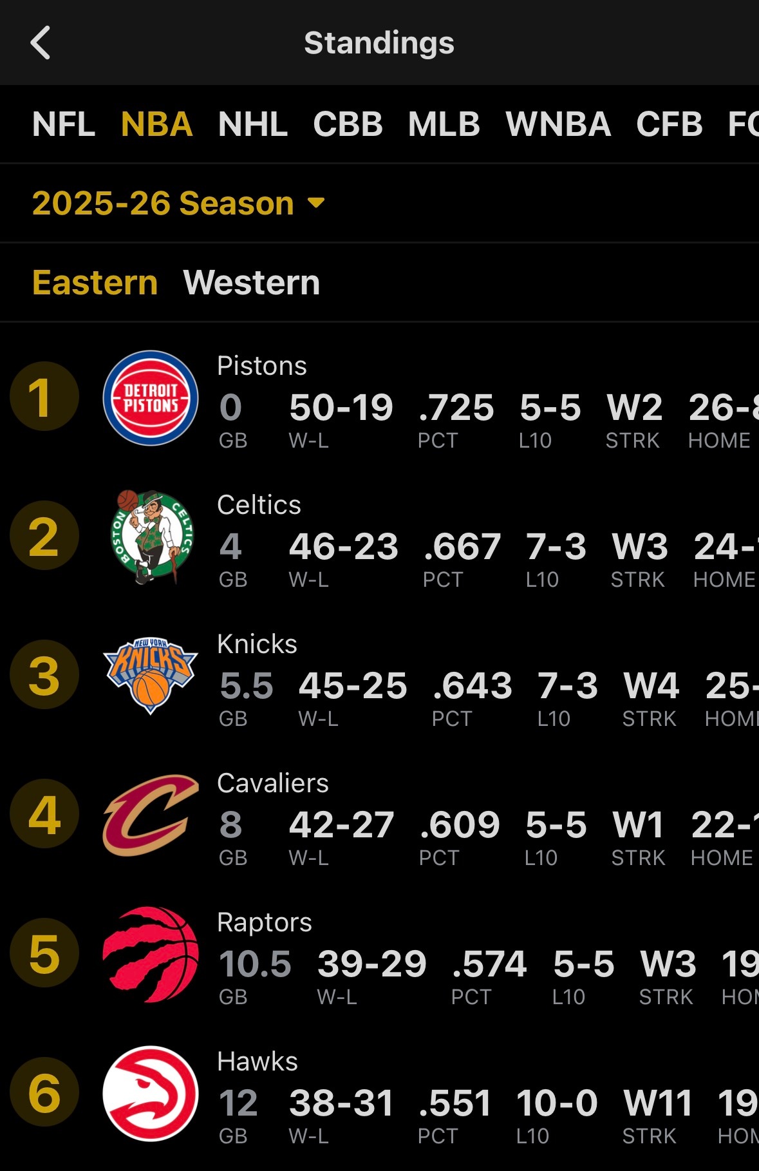Go to the MLB tab
The image size is (759, 1171).
[444, 124]
